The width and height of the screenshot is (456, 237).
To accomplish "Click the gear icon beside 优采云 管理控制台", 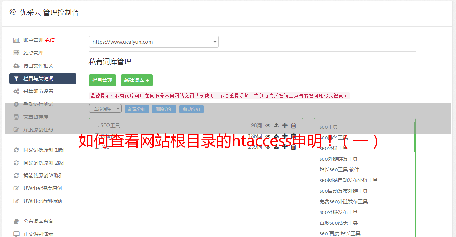I will tap(13, 12).
